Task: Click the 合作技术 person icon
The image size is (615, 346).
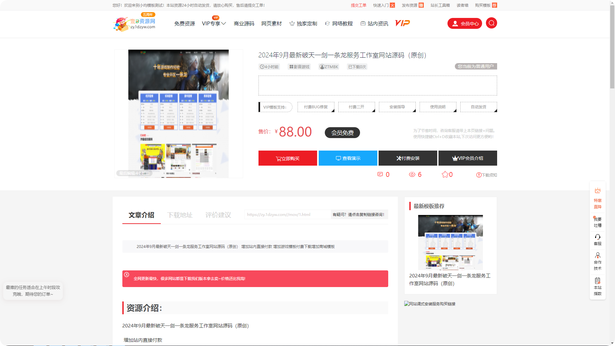Action: pyautogui.click(x=598, y=255)
